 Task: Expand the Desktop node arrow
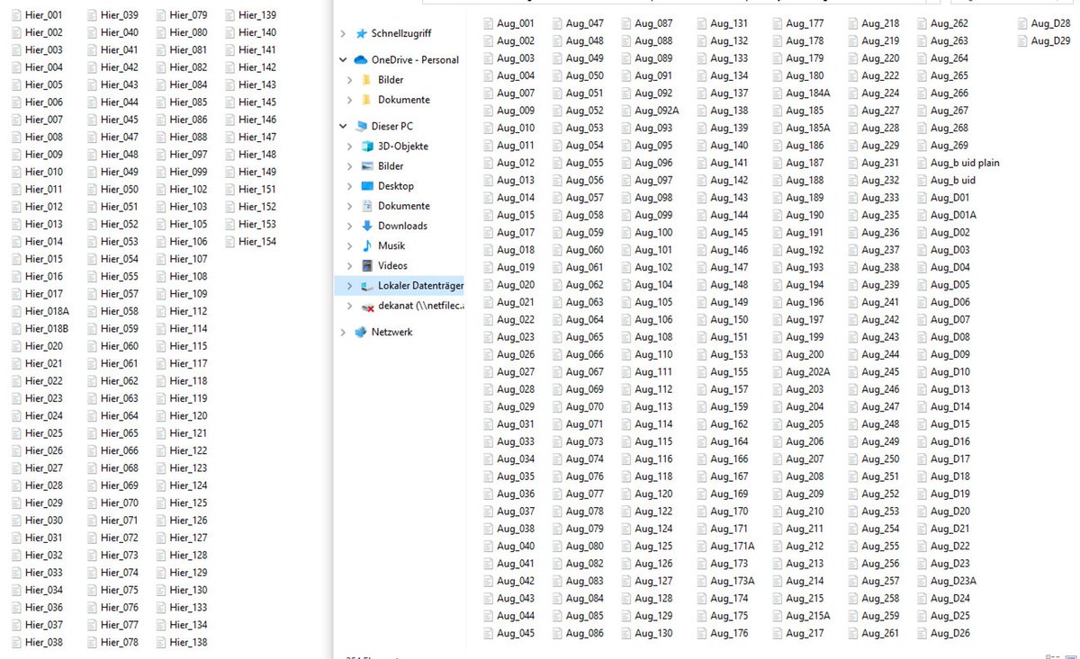coord(350,186)
